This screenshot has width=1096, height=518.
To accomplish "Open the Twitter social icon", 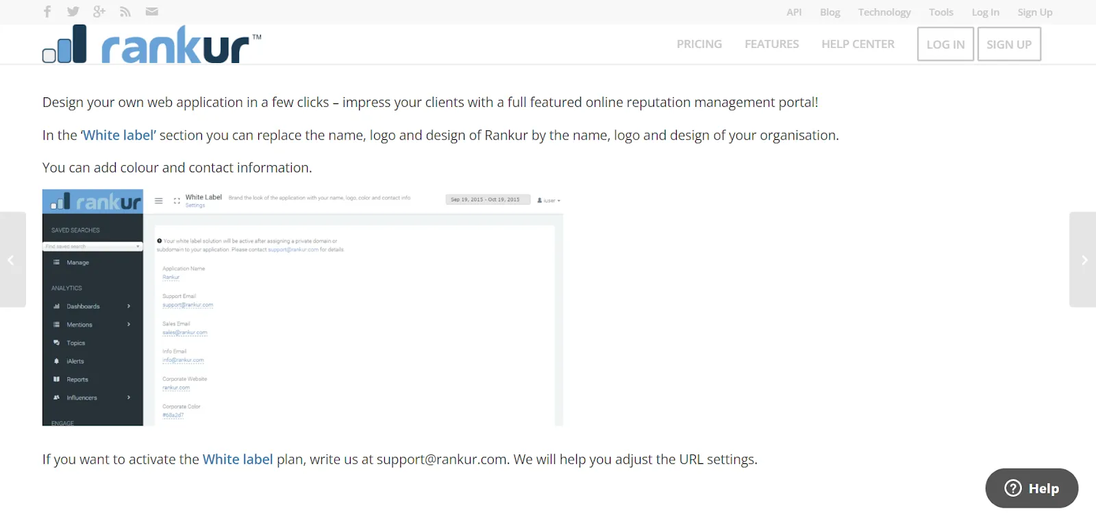I will (73, 12).
